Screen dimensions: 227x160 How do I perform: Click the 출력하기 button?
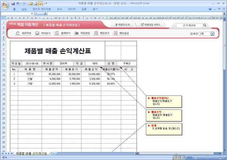tap(63, 33)
